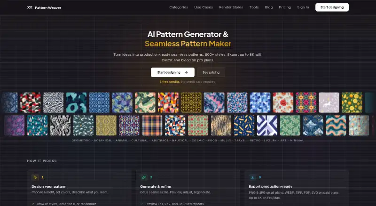Viewport: 376px width, 206px height.
Task: Open the Categories menu
Action: pos(179,7)
